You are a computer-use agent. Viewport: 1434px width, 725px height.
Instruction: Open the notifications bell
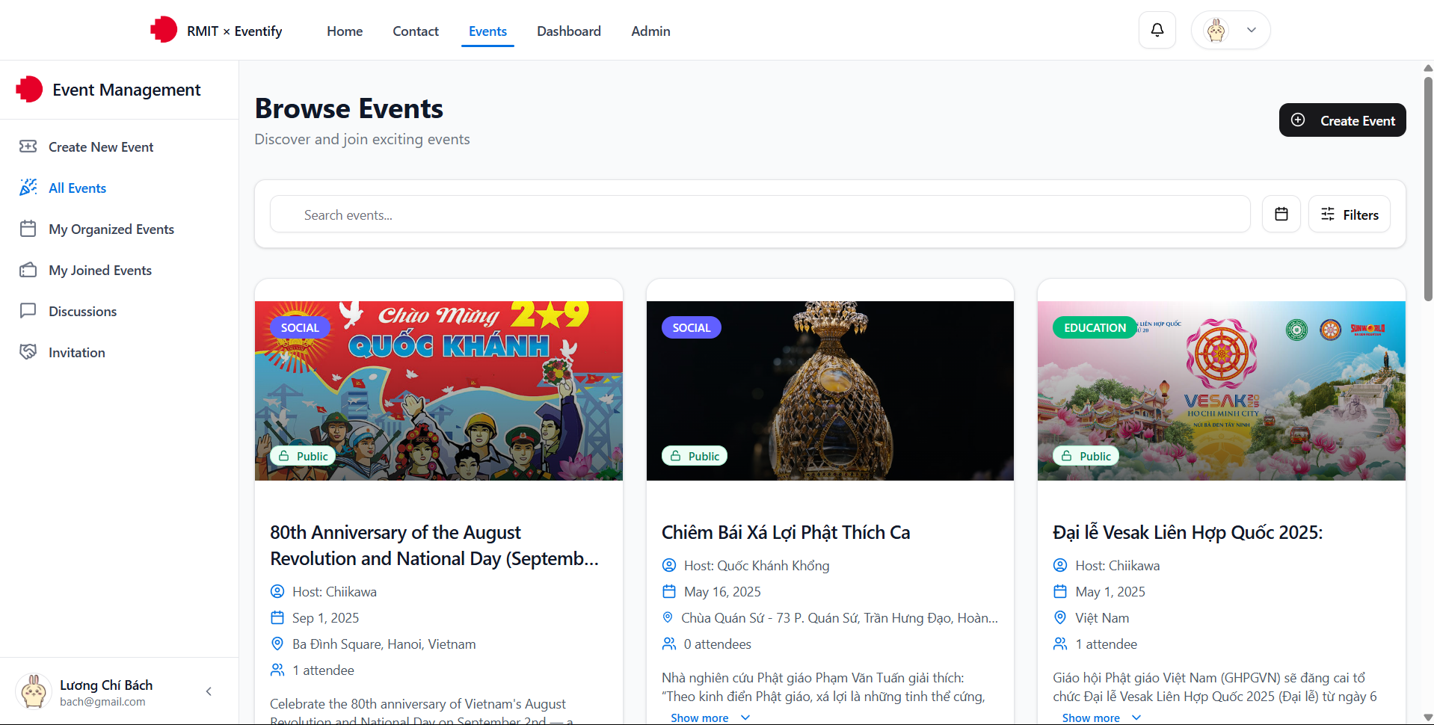tap(1157, 30)
